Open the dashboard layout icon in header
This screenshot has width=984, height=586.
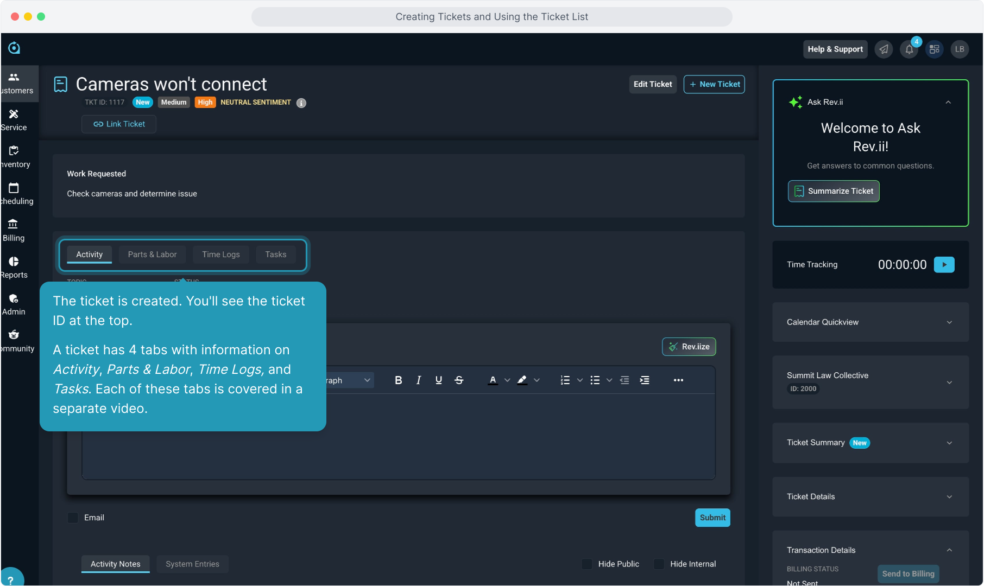coord(935,49)
